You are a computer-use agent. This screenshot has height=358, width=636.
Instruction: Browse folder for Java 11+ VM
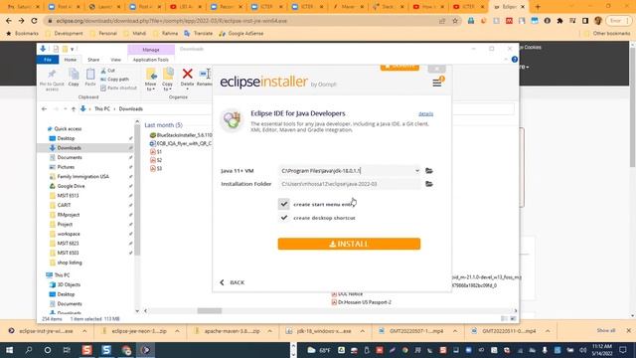428,171
